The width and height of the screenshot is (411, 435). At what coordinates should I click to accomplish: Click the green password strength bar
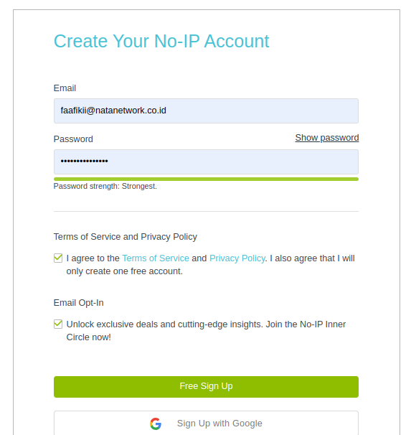tap(206, 179)
